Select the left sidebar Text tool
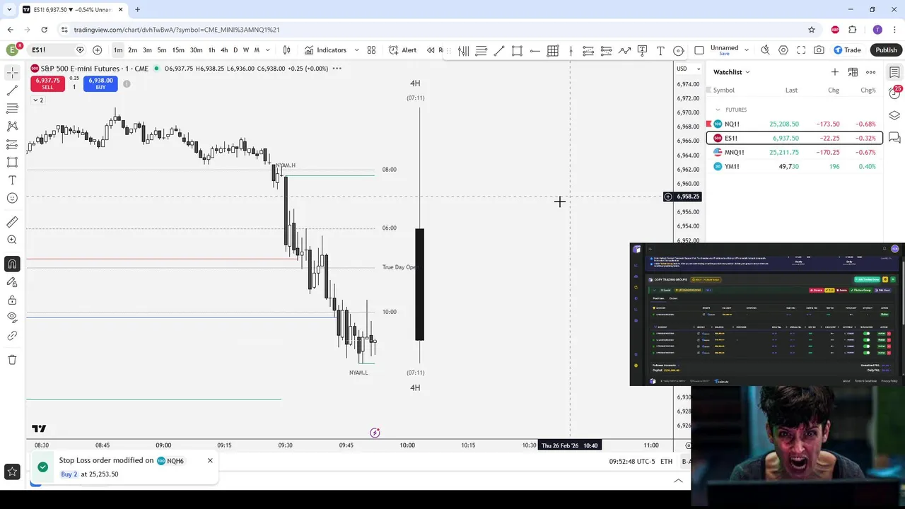The image size is (905, 509). click(12, 180)
